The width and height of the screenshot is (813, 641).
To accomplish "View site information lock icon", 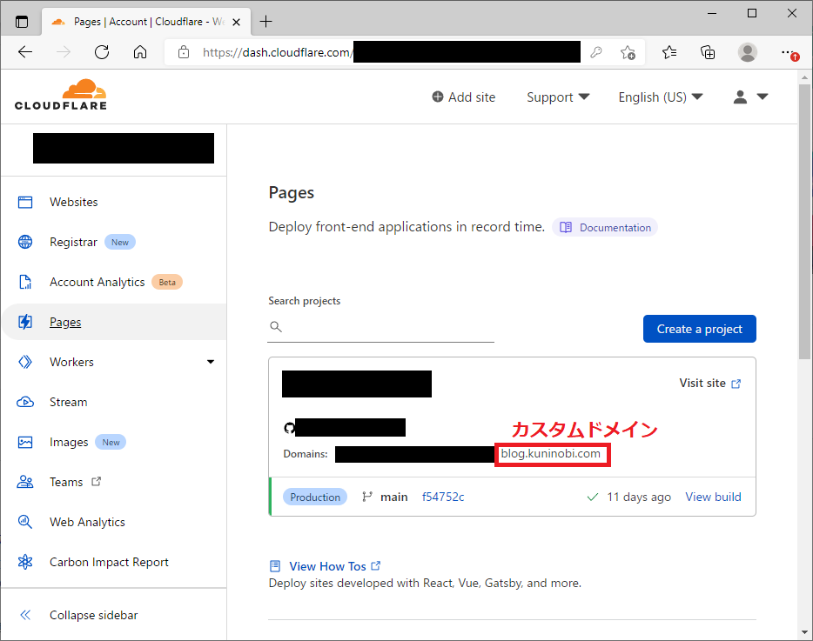I will tap(184, 52).
